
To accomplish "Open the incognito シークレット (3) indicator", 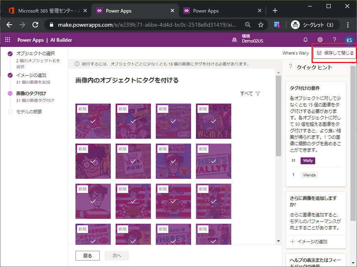I will 315,25.
